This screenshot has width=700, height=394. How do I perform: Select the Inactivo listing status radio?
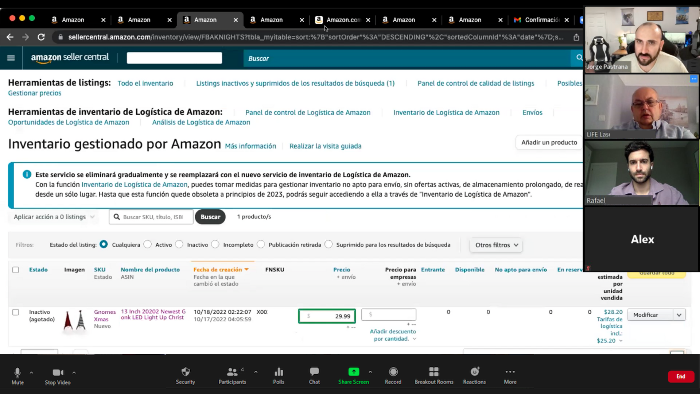tap(179, 244)
